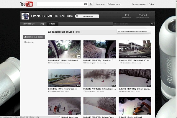This screenshot has width=177, height=118.
Task: Click the plus icon on subscribe button
Action: click(77, 16)
